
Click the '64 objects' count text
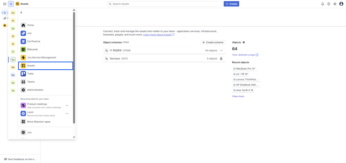tap(211, 51)
